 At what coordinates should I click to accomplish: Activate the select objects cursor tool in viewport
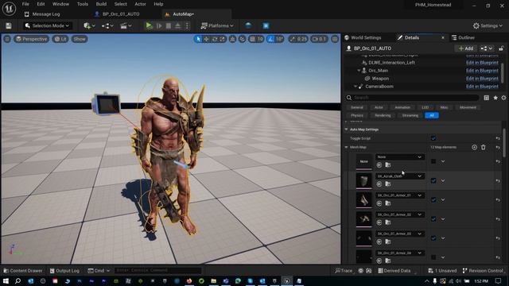tap(198, 39)
